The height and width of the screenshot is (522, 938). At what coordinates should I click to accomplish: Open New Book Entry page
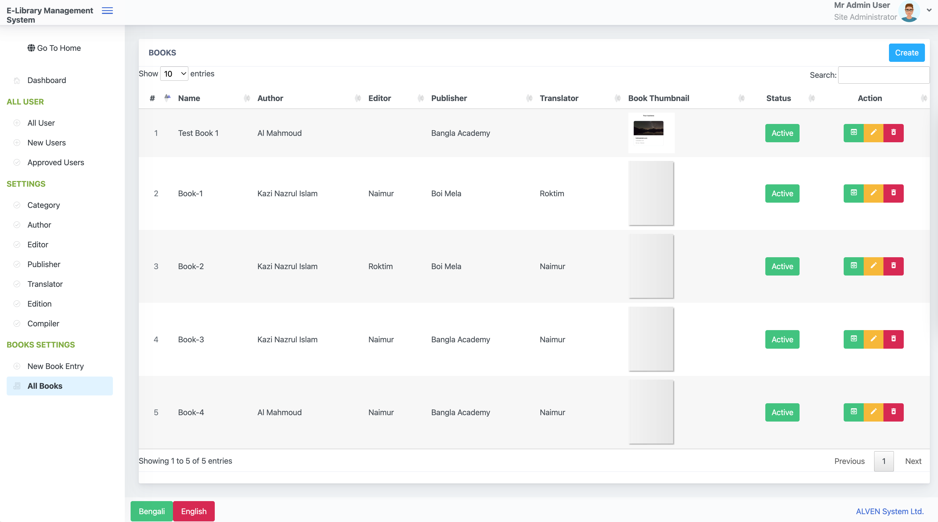(56, 366)
